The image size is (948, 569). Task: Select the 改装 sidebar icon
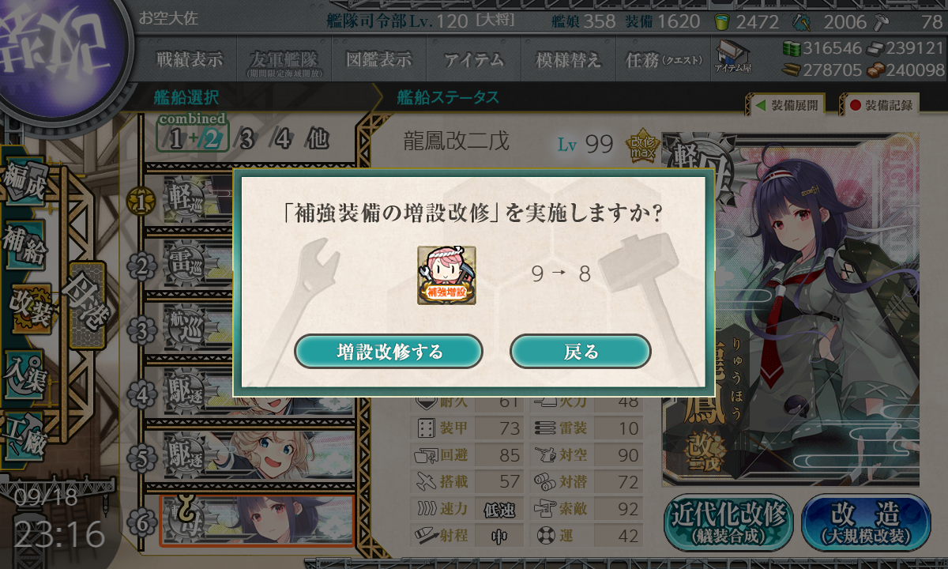point(30,309)
